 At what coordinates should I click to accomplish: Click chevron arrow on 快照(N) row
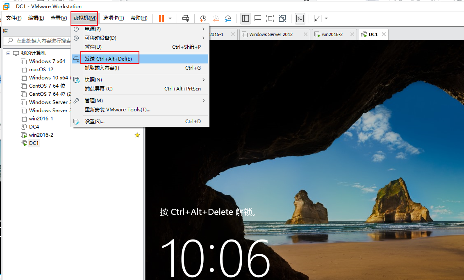(x=204, y=80)
